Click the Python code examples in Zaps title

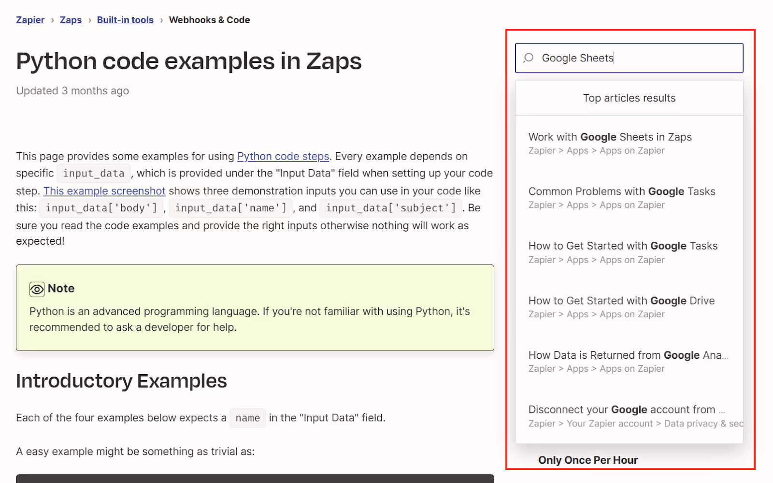coord(189,61)
